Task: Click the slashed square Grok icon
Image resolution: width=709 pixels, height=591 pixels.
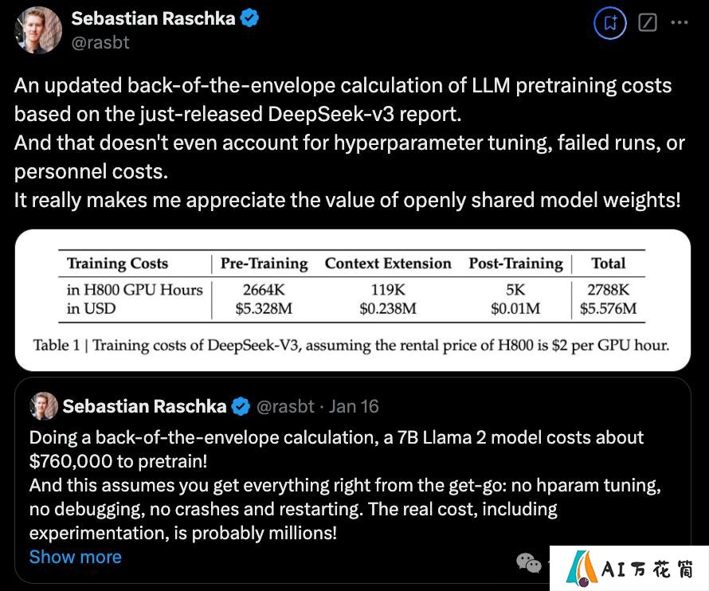Action: point(648,22)
